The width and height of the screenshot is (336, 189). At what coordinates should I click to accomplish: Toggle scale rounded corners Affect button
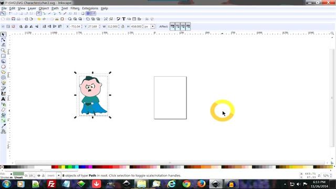click(x=177, y=27)
